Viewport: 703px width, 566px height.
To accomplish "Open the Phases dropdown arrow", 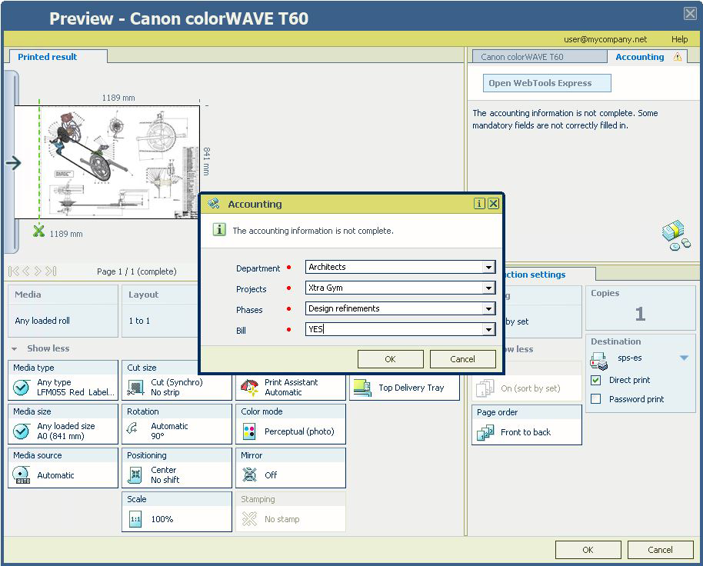I will point(488,309).
